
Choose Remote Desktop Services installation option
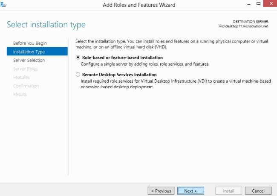click(x=78, y=75)
